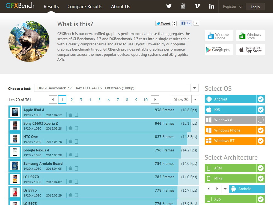Image resolution: width=273 pixels, height=205 pixels.
Task: Click the Android icon in LG E973 row
Action: [70, 195]
